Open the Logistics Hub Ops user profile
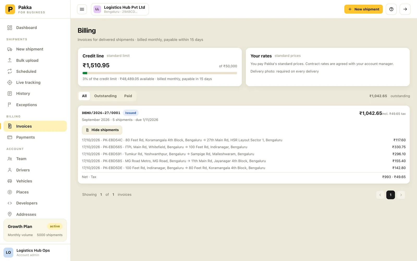The image size is (417, 261). coord(35,252)
